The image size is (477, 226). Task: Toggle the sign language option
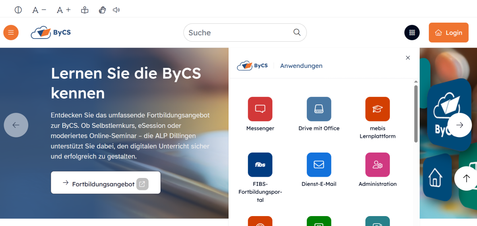tap(102, 10)
